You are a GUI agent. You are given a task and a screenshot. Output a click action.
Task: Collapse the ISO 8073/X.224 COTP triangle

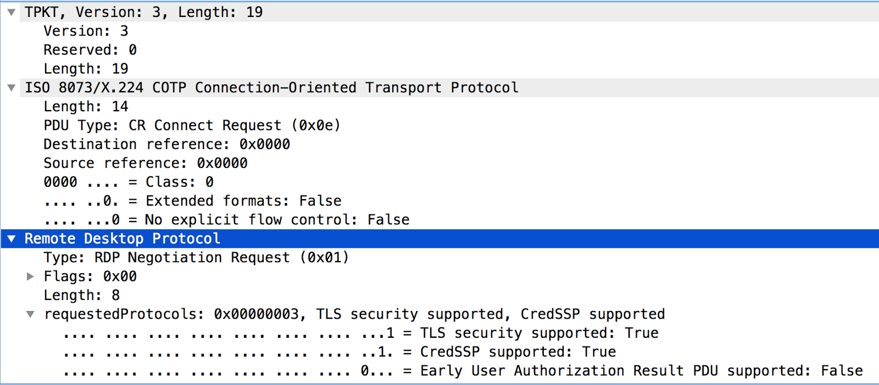11,88
